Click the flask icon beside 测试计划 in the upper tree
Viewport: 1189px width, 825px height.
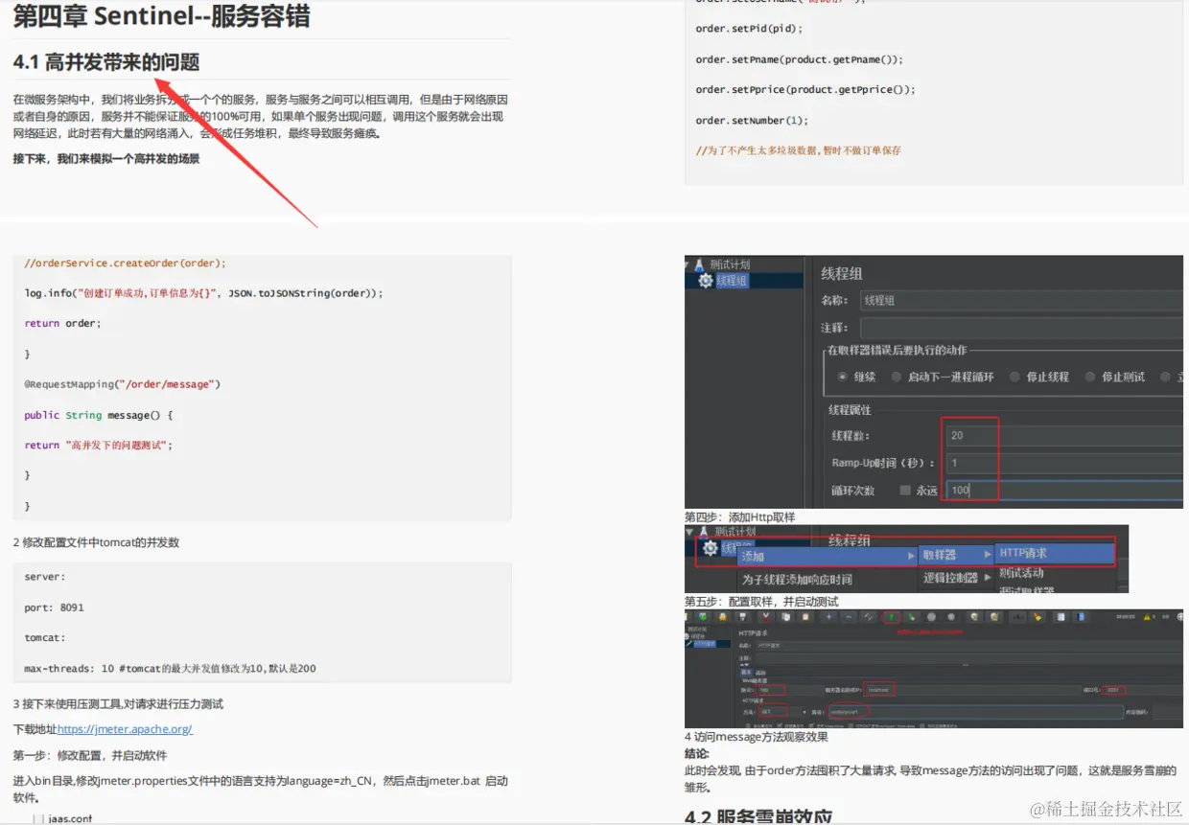pos(701,264)
